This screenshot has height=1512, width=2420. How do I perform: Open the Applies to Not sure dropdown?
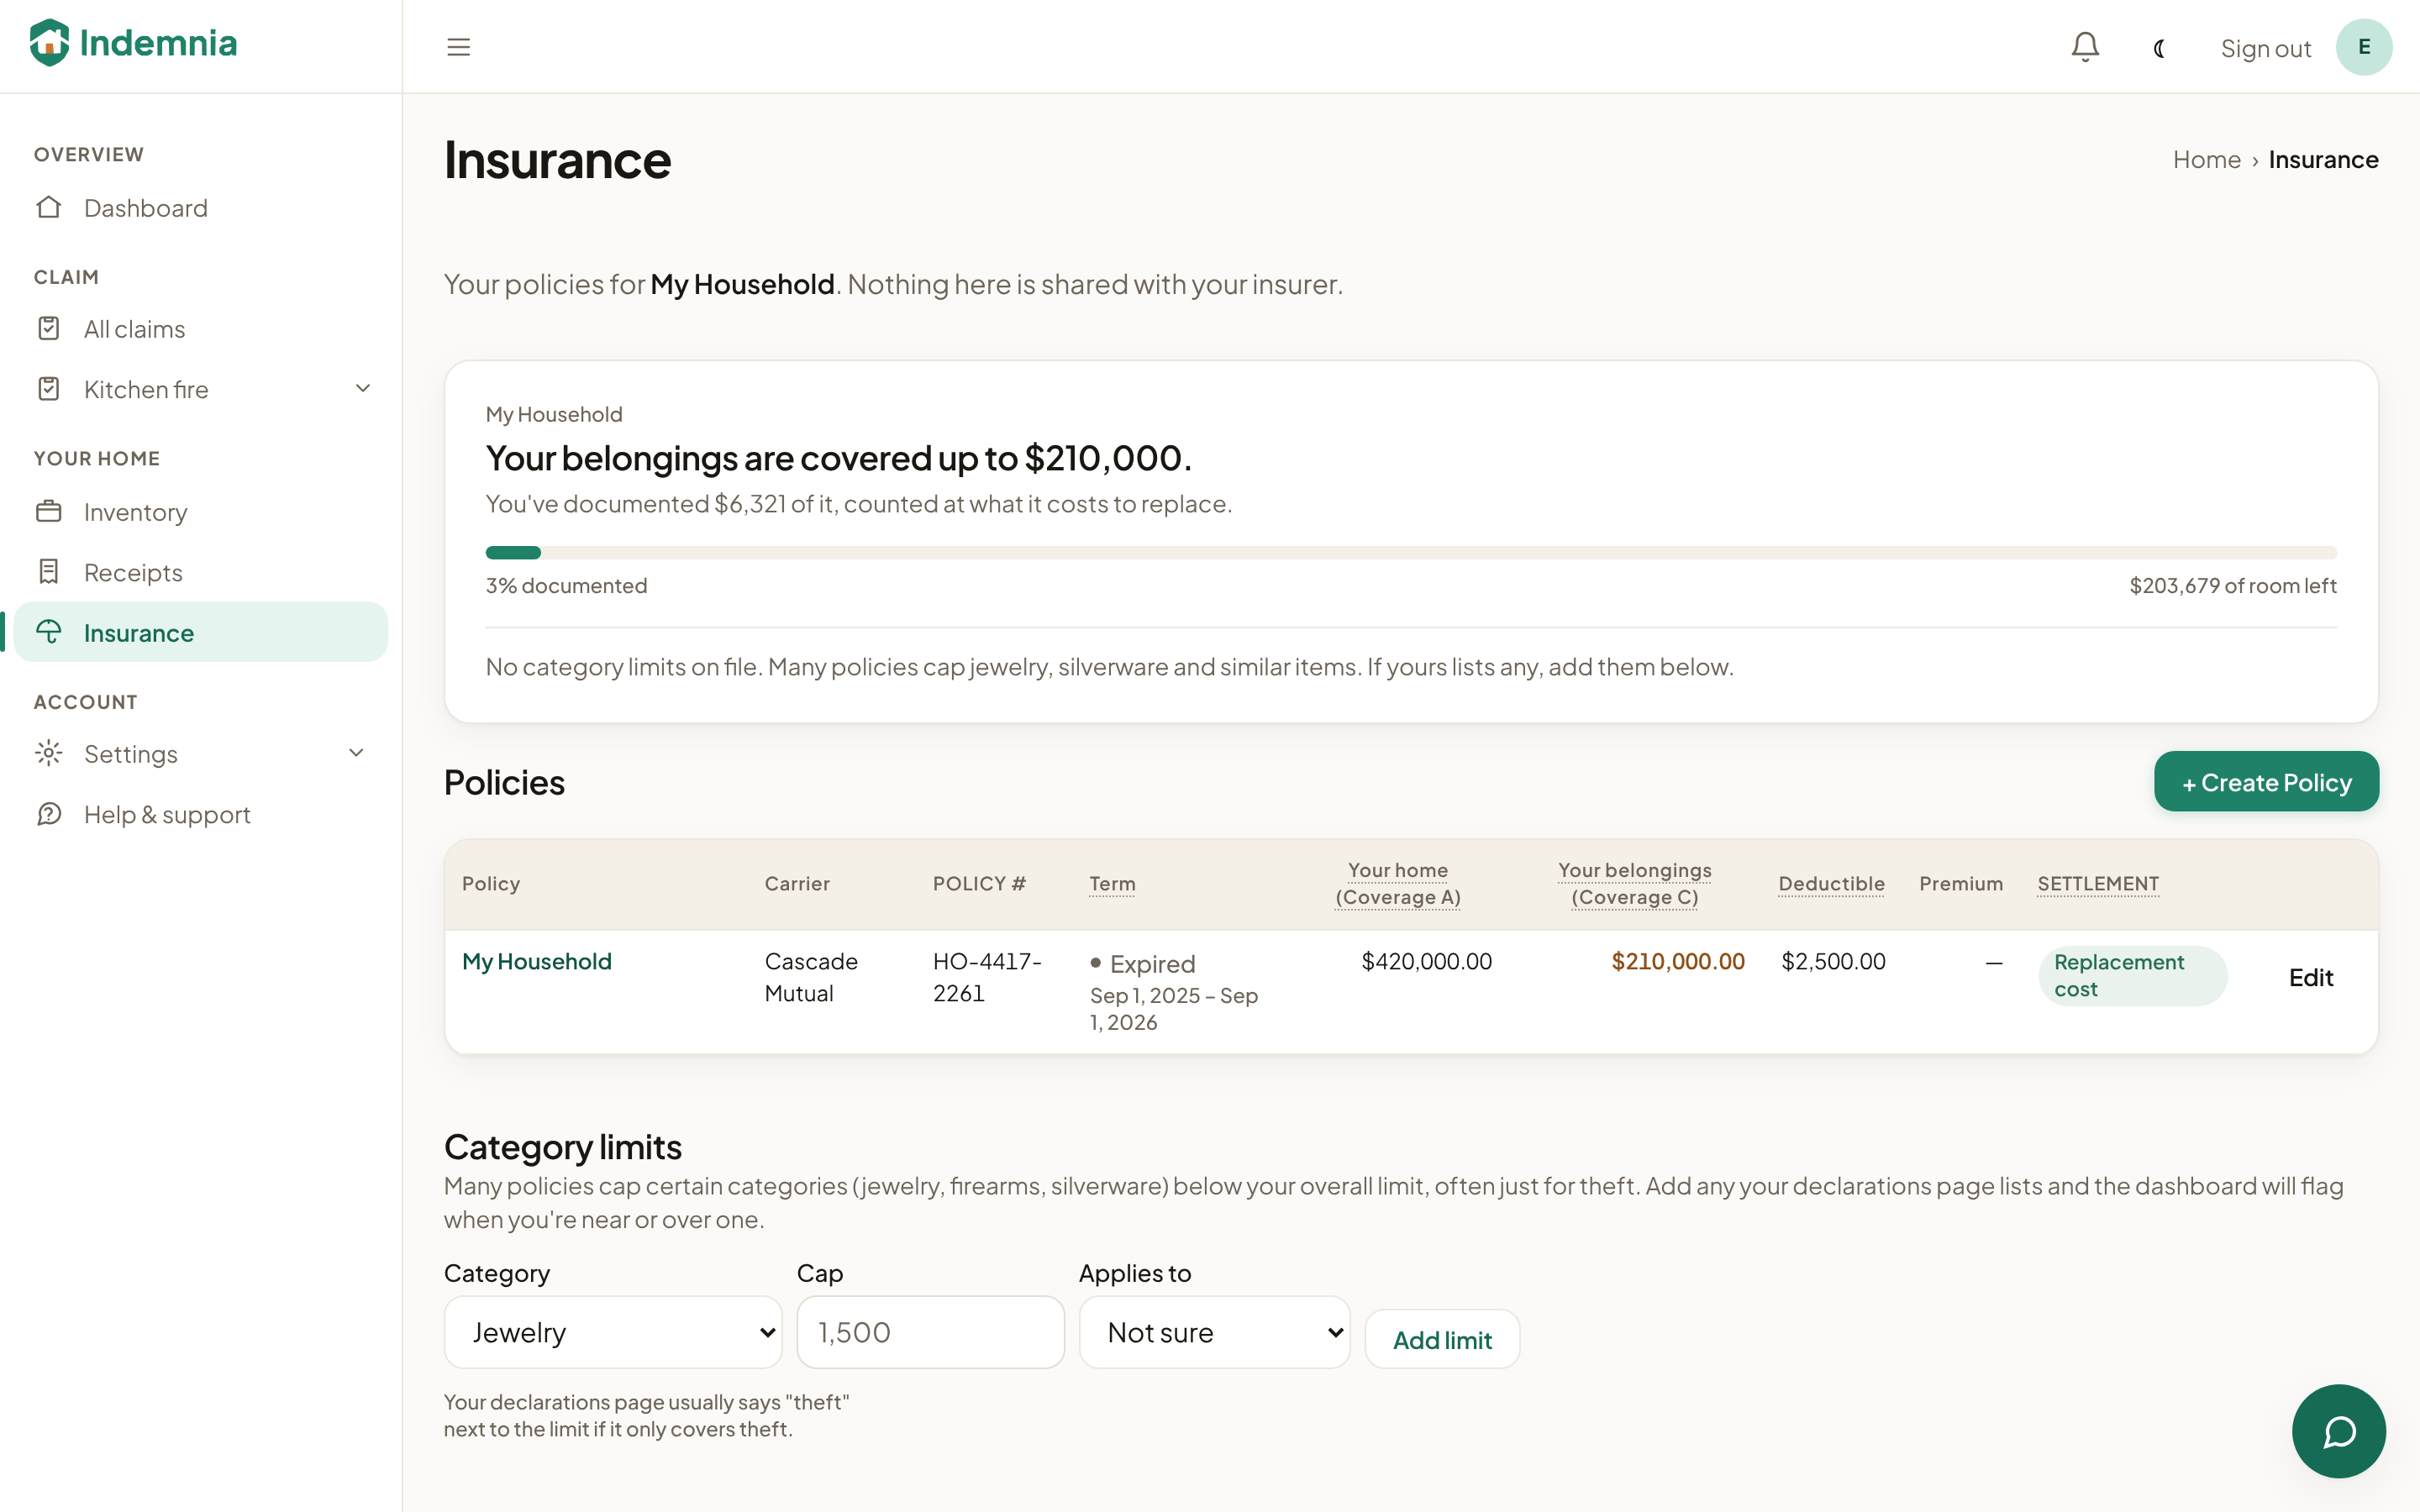click(1215, 1332)
